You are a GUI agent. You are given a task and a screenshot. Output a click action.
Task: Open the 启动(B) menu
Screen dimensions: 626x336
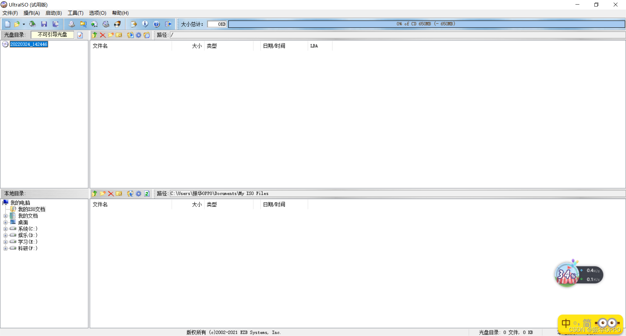[53, 13]
